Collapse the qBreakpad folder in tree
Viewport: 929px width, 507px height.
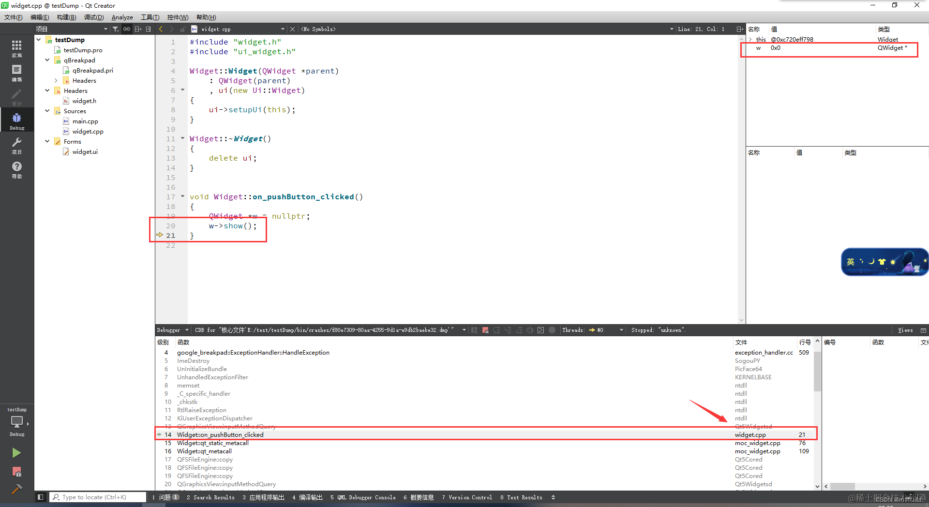(x=47, y=60)
